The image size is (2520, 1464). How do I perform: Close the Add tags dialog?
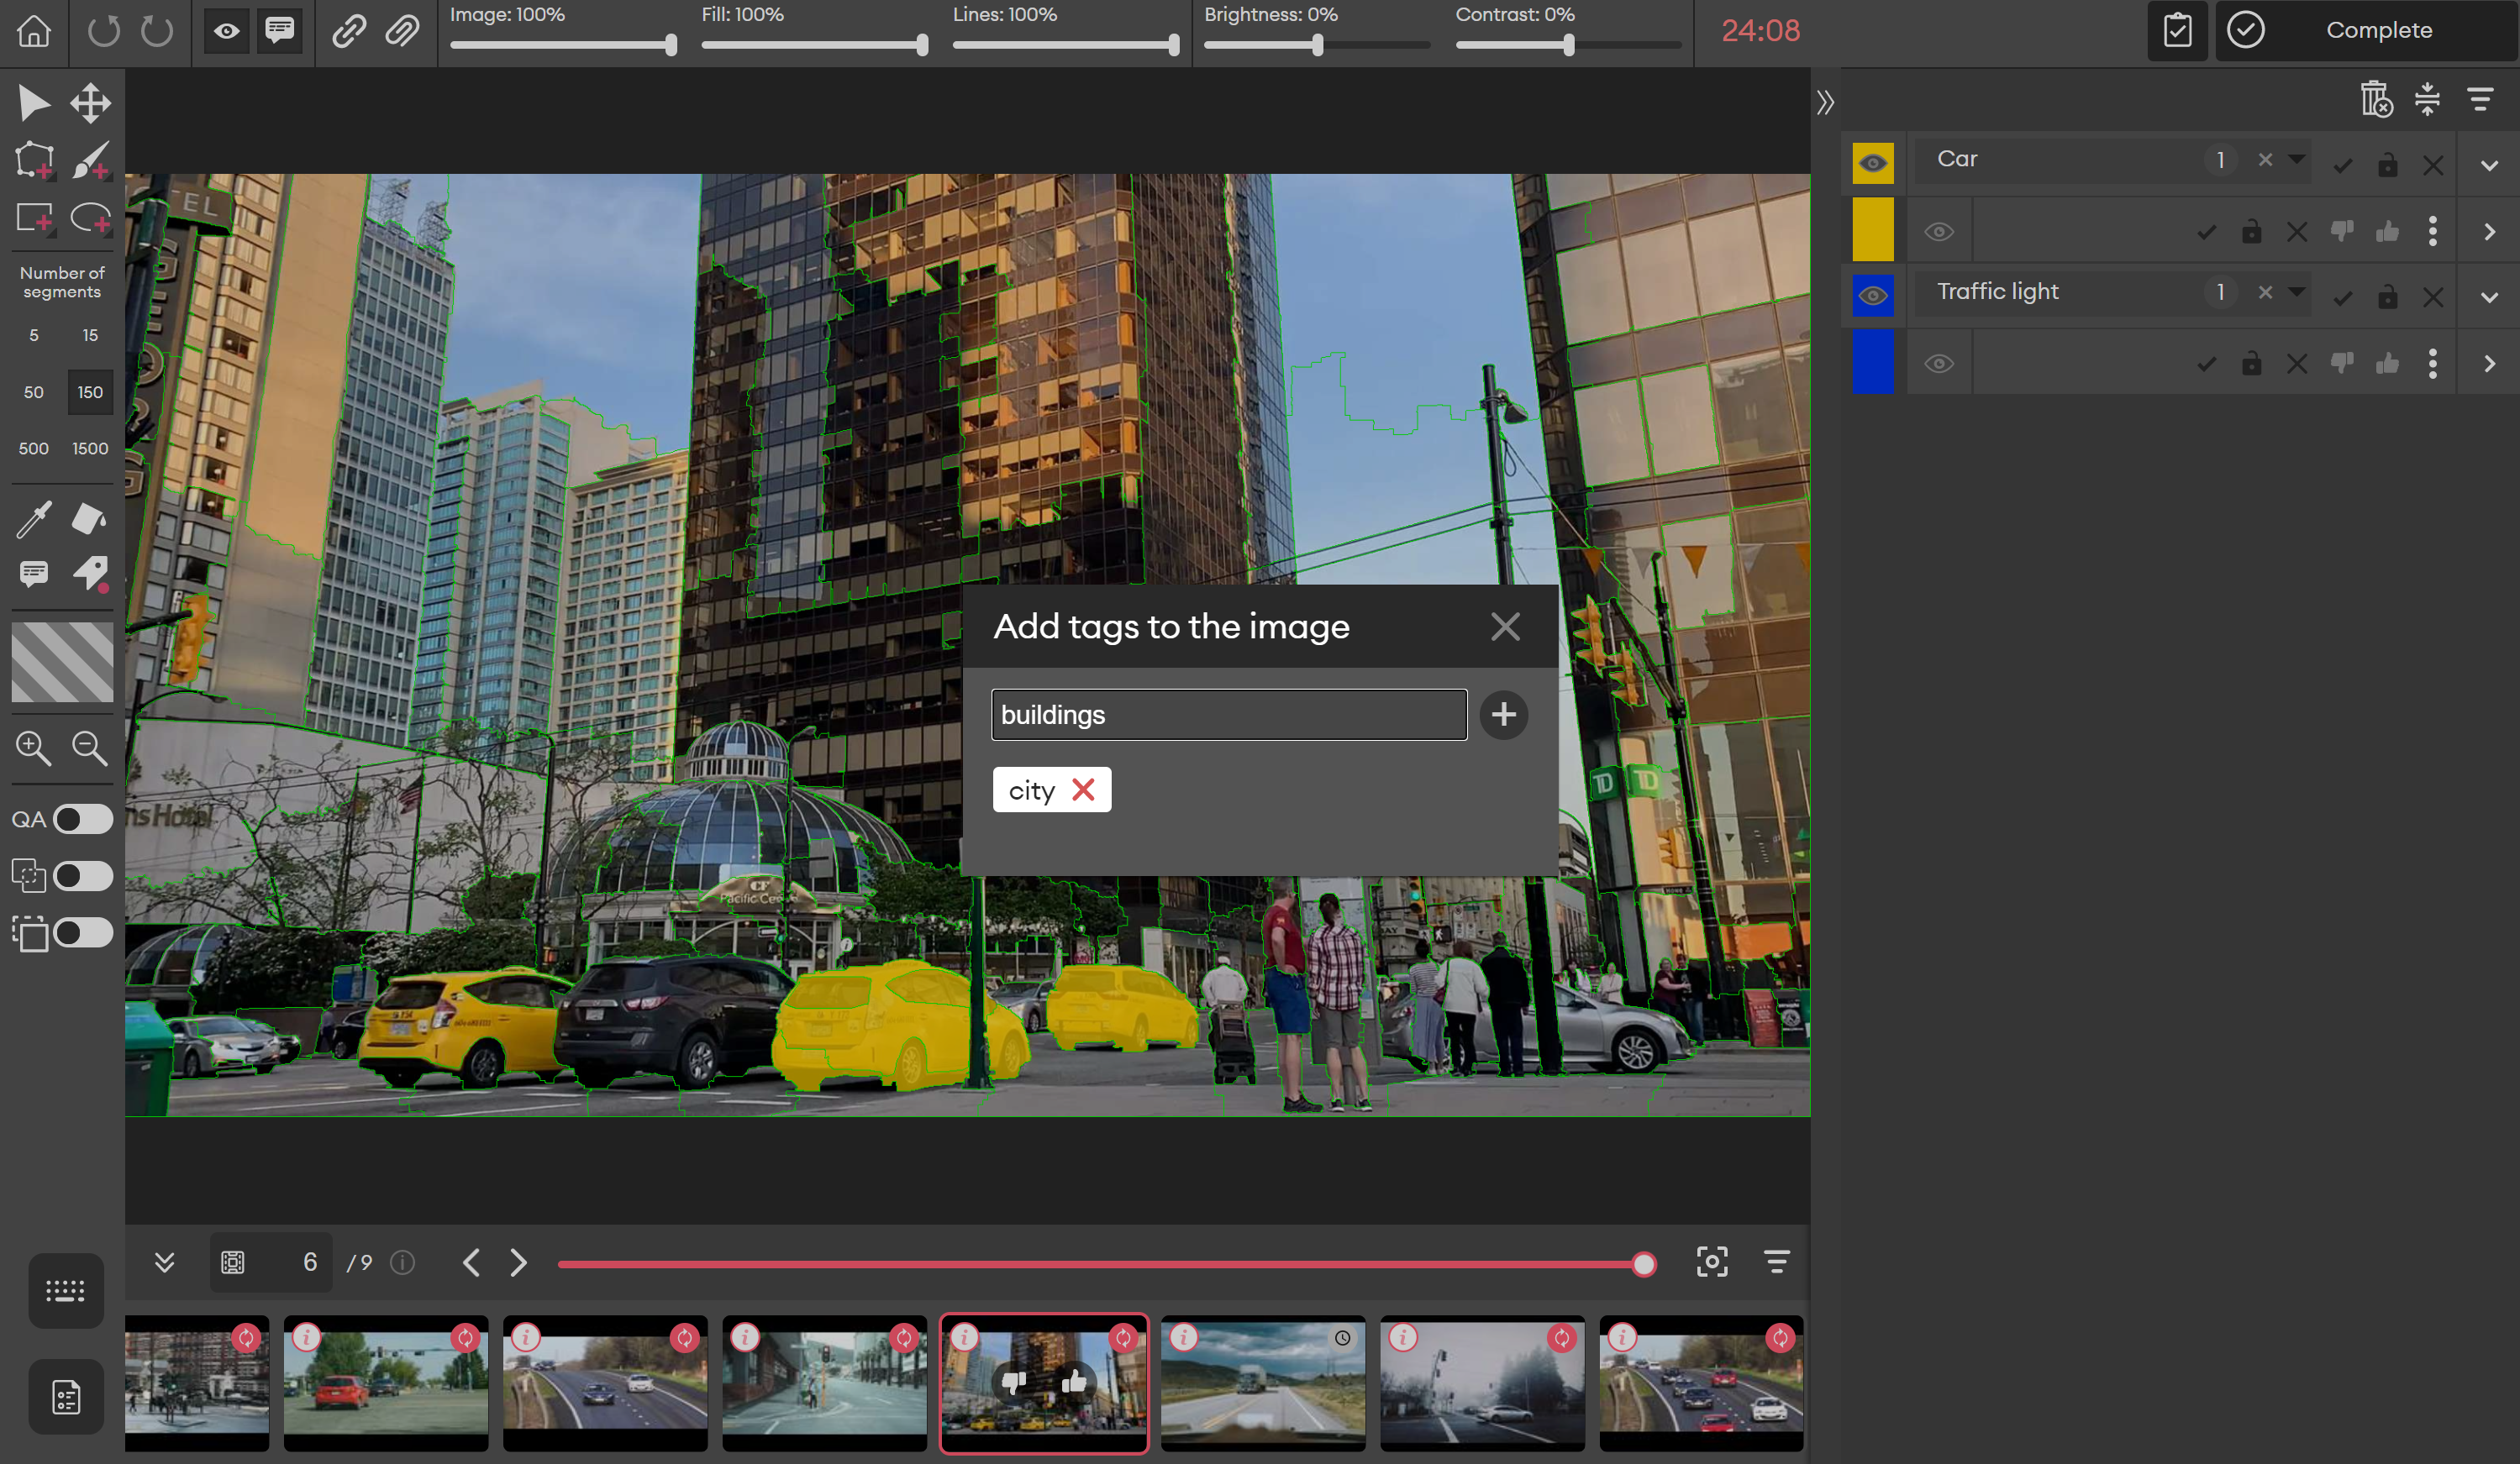click(1505, 627)
